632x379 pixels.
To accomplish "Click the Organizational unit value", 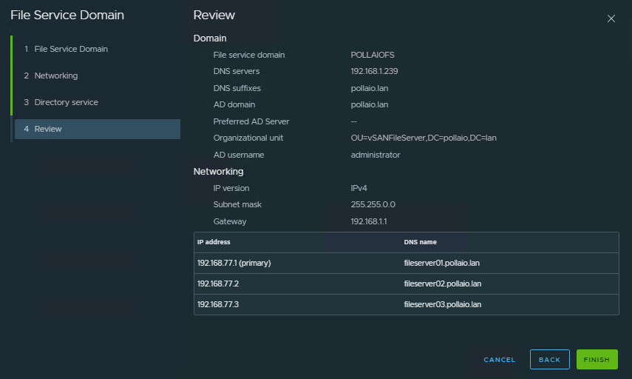I will (x=424, y=138).
